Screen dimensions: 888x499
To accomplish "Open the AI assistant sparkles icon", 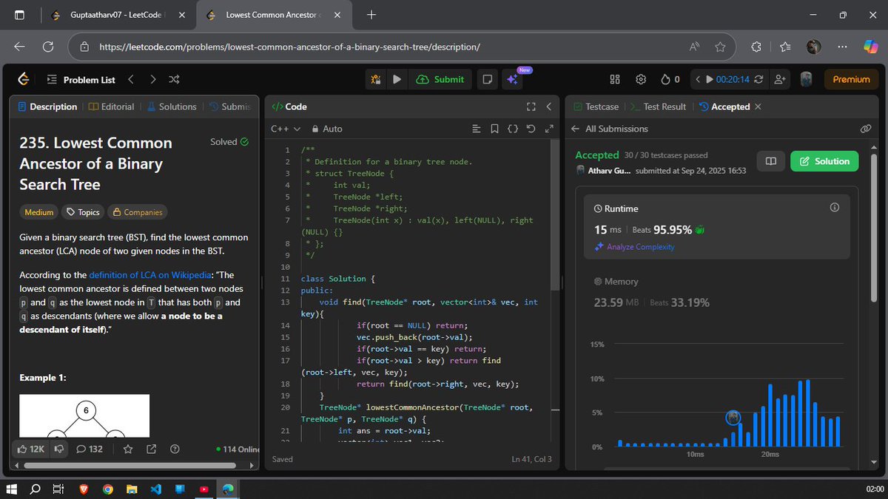I will (x=514, y=79).
